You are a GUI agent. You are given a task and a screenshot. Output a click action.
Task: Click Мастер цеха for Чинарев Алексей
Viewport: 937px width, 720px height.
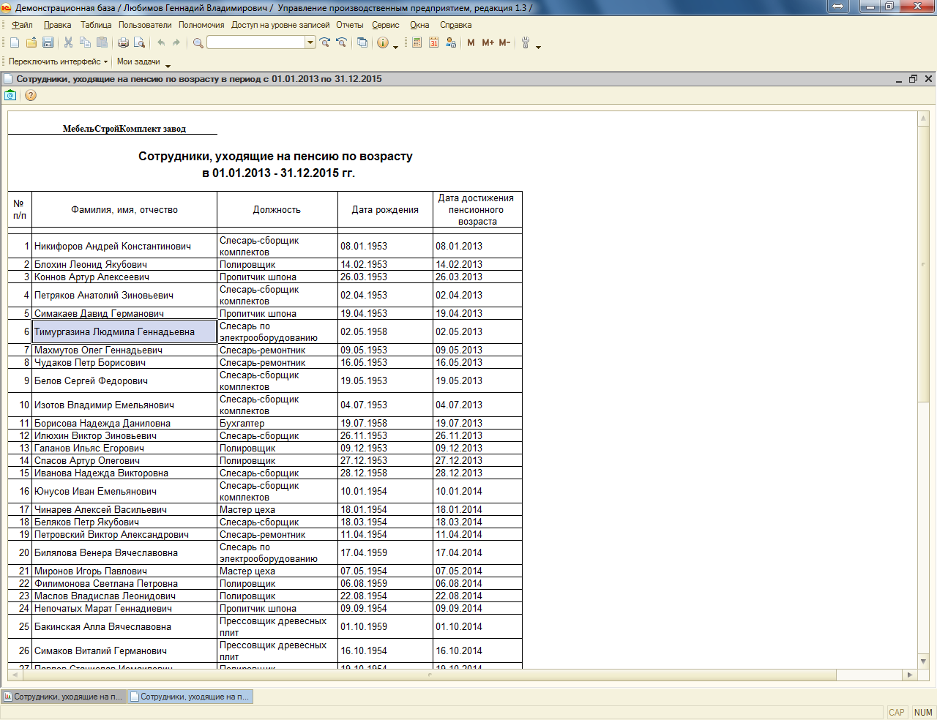point(277,509)
